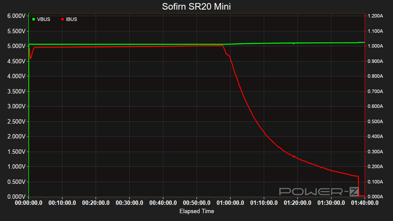Click the chart title Sofirn SR20 Mini
The width and height of the screenshot is (393, 221).
(x=196, y=7)
